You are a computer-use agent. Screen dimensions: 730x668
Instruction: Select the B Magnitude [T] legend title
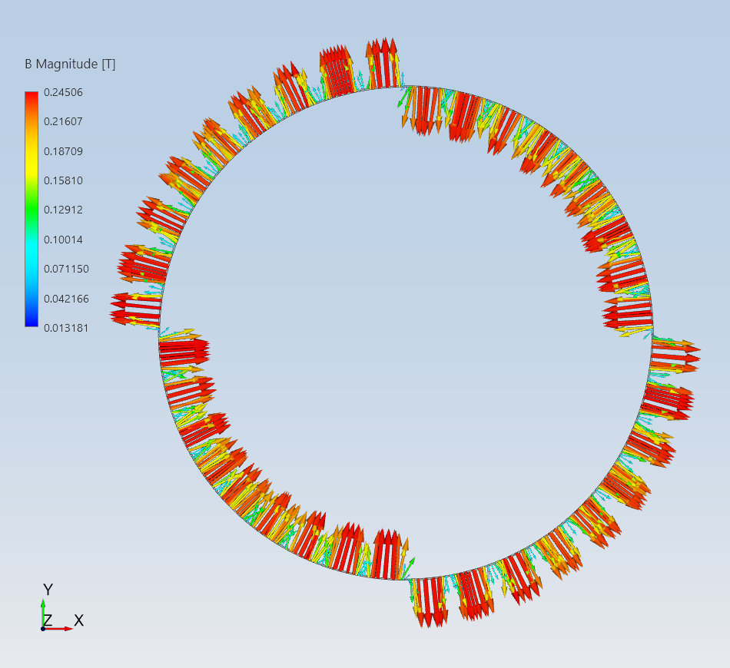point(70,64)
